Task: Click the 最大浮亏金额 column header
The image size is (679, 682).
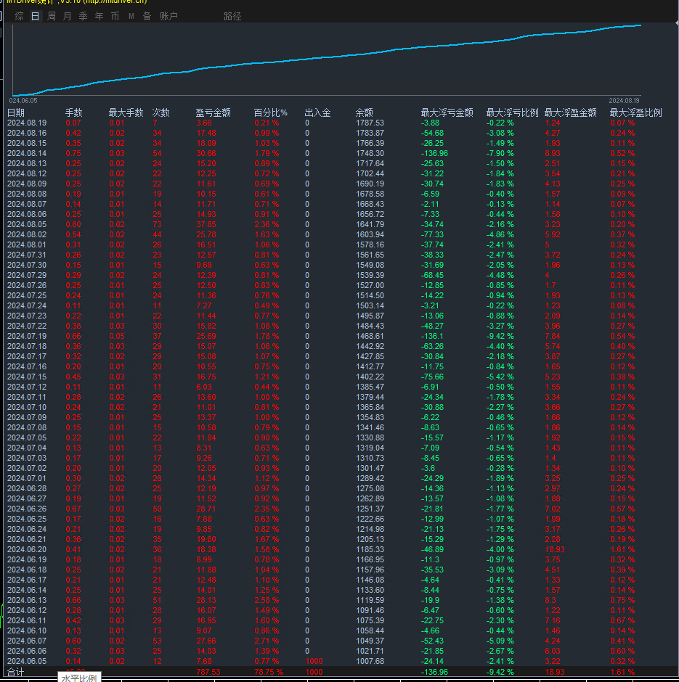Action: 447,112
